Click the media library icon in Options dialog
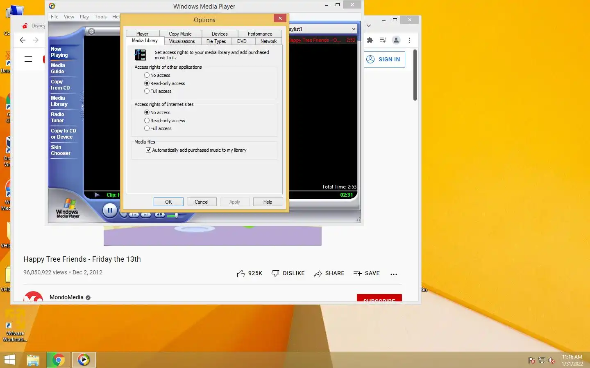Viewport: 590px width, 368px height. (140, 55)
